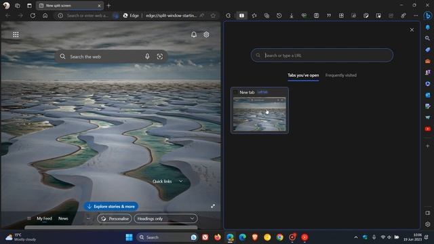Open the app launcher grid icon

coord(16,35)
